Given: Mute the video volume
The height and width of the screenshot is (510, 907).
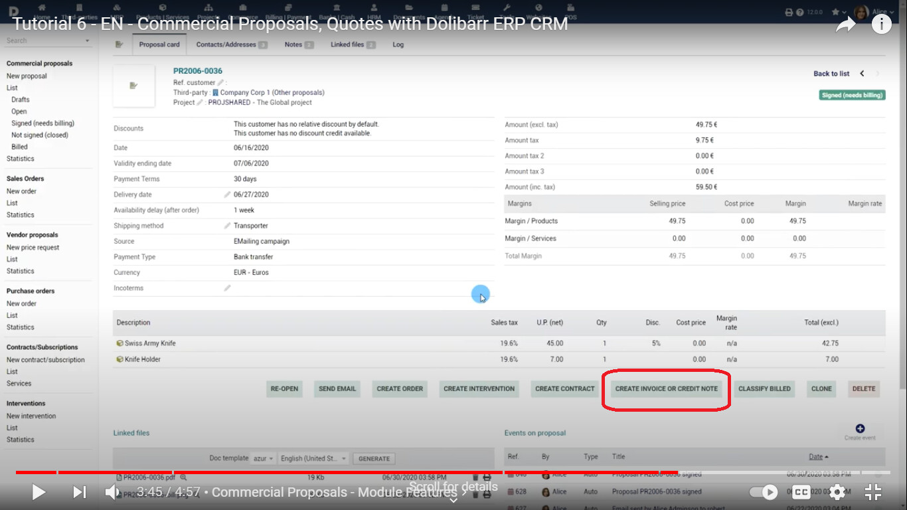Looking at the screenshot, I should pos(112,492).
